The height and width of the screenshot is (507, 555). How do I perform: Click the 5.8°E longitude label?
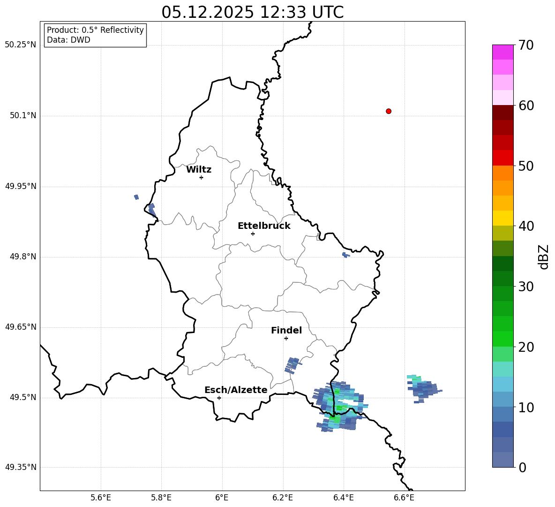click(x=161, y=498)
